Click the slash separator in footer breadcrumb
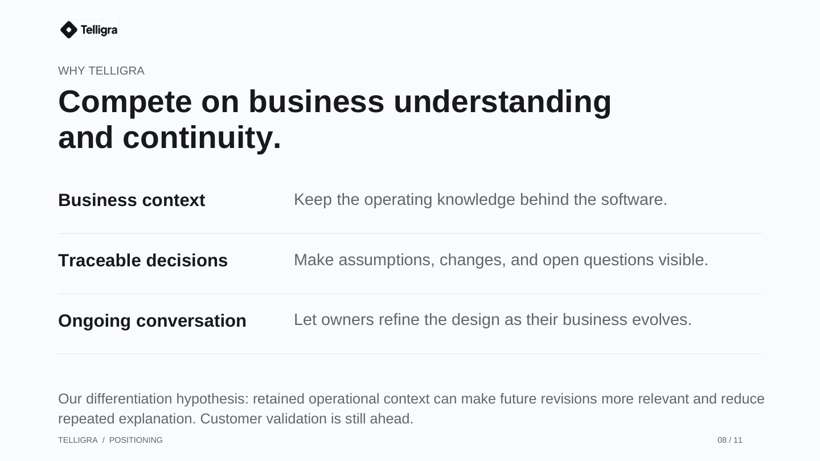This screenshot has width=820, height=461. 104,440
